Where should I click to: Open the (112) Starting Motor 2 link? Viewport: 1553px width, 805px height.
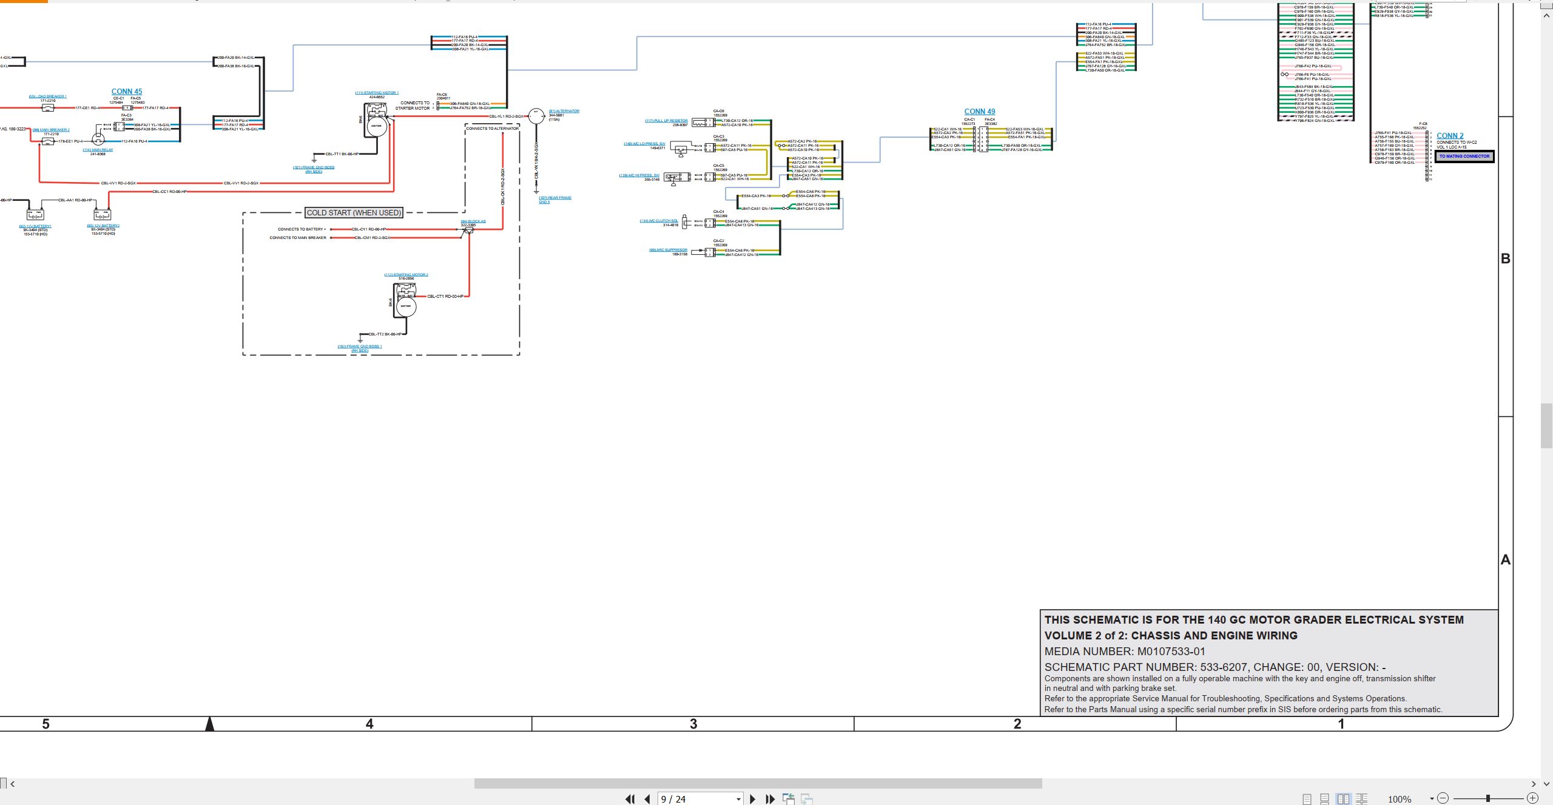[406, 275]
